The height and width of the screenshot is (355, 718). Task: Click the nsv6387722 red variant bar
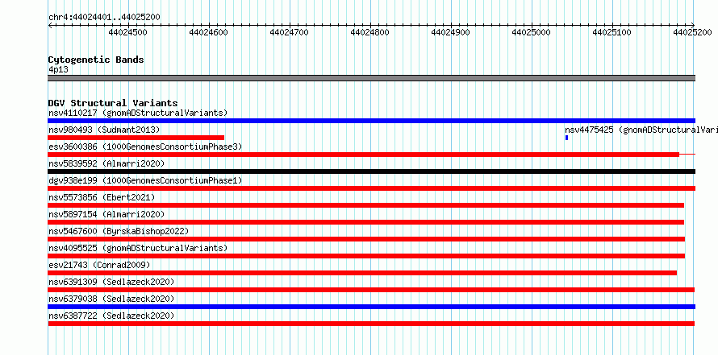tap(371, 324)
